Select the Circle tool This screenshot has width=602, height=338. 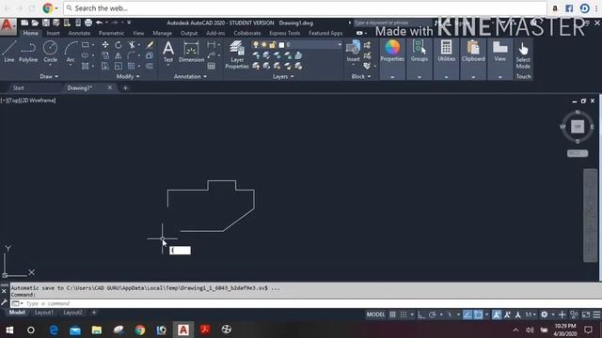(50, 52)
